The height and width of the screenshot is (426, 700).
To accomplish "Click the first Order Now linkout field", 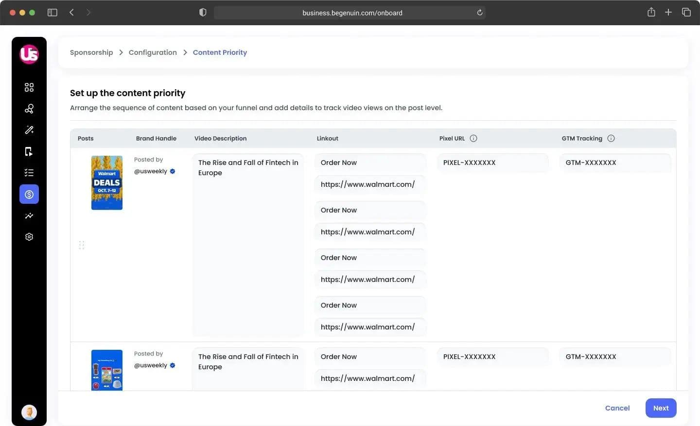I will click(370, 163).
